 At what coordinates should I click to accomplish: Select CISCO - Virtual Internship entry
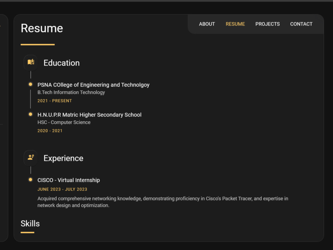click(69, 180)
